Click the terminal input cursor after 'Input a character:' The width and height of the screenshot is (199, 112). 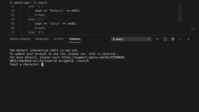(x=42, y=64)
